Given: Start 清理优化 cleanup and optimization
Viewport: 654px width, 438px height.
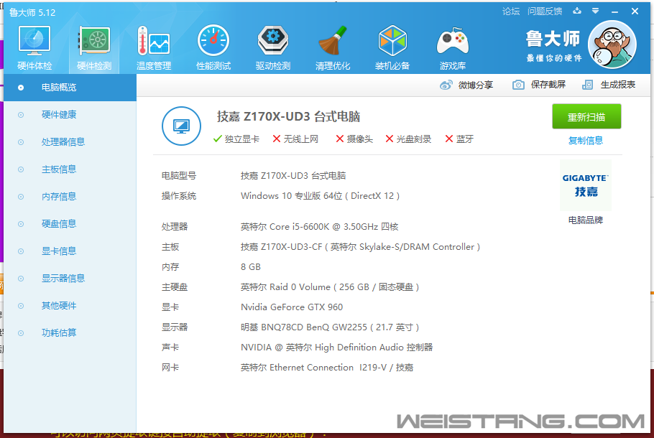Looking at the screenshot, I should click(x=332, y=45).
